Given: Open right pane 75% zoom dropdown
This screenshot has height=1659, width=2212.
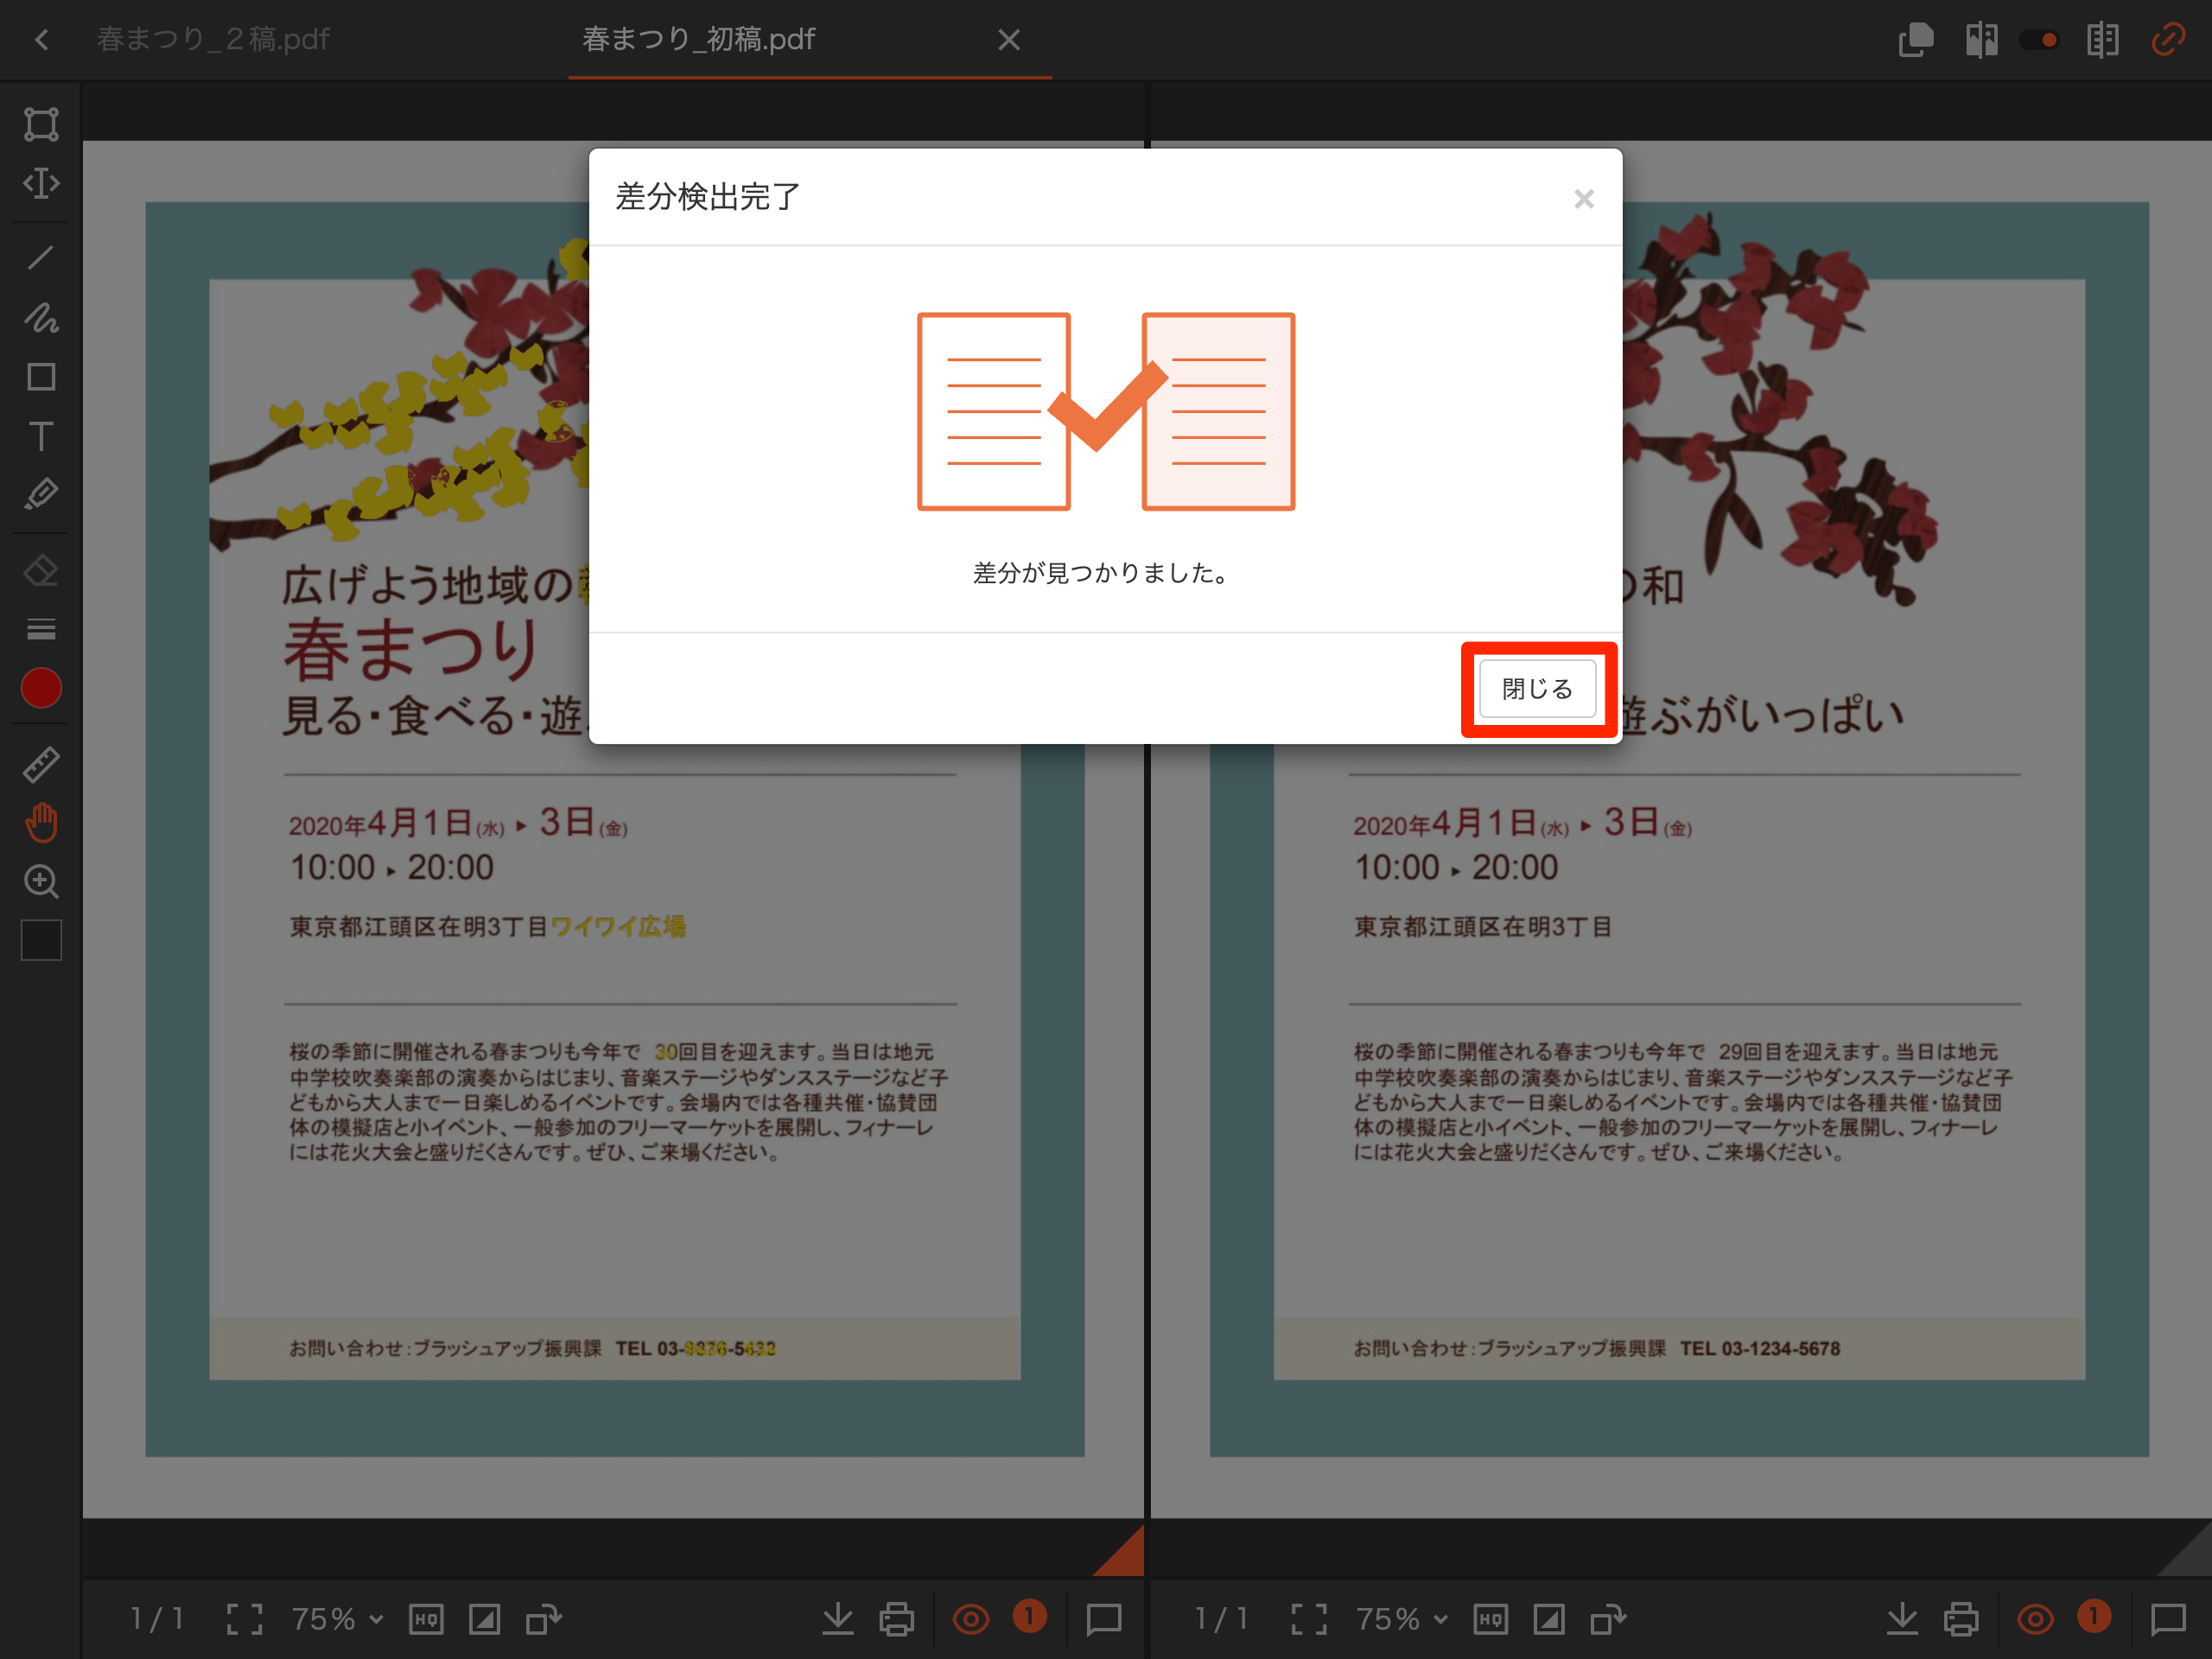Looking at the screenshot, I should [x=1401, y=1618].
